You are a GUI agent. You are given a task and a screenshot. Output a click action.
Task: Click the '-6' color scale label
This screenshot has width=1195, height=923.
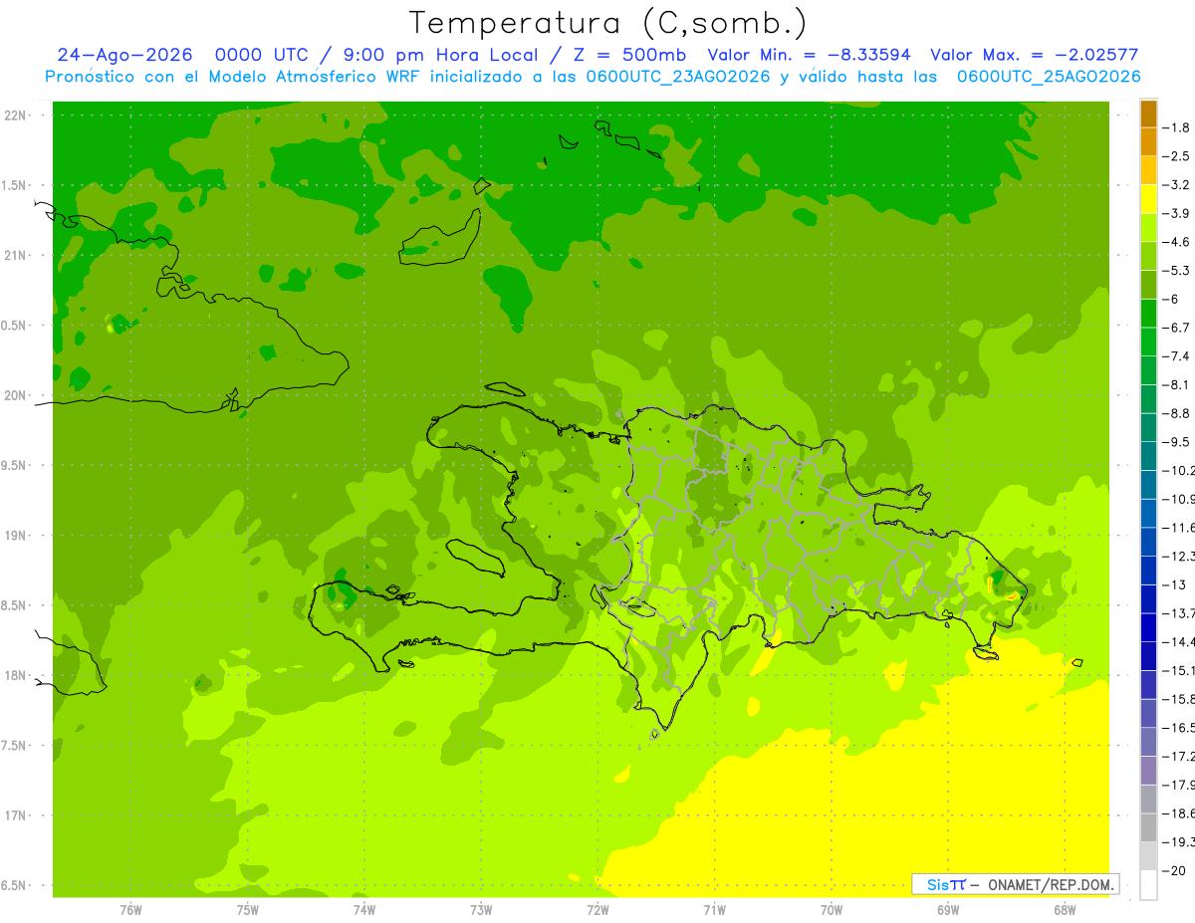pyautogui.click(x=1172, y=299)
